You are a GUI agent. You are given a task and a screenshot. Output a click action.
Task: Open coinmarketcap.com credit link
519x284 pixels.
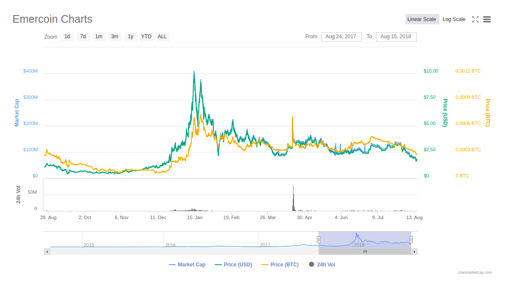pos(475,272)
